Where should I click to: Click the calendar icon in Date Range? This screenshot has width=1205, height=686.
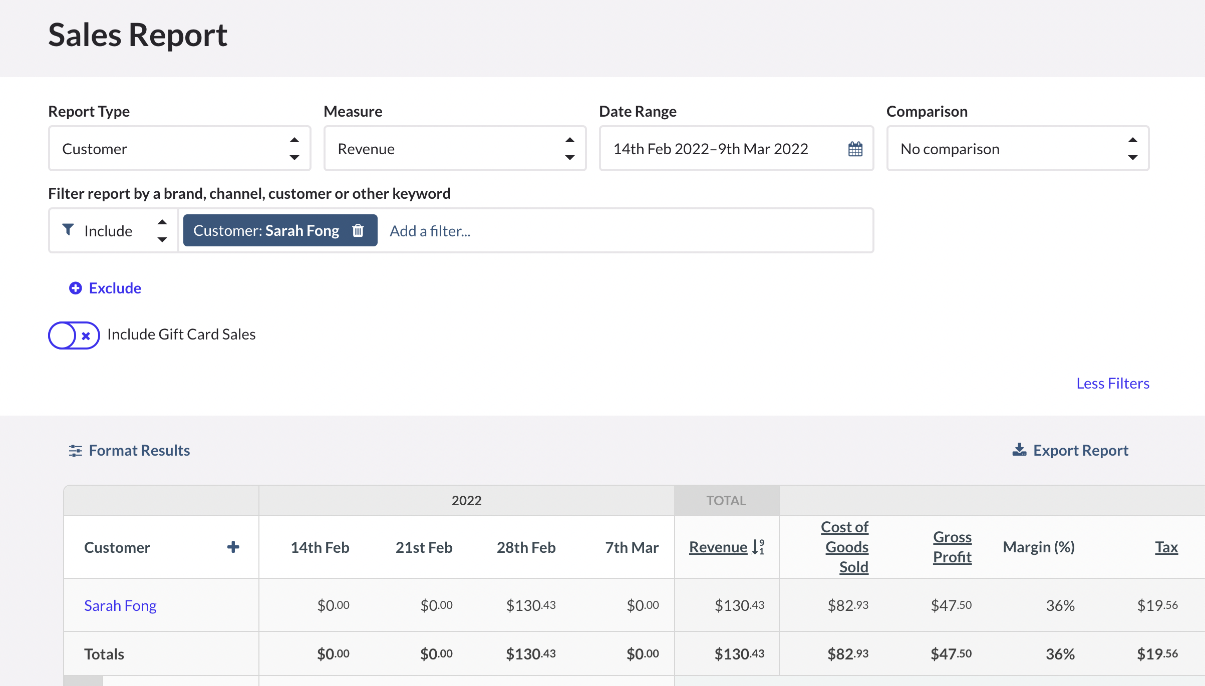coord(855,149)
